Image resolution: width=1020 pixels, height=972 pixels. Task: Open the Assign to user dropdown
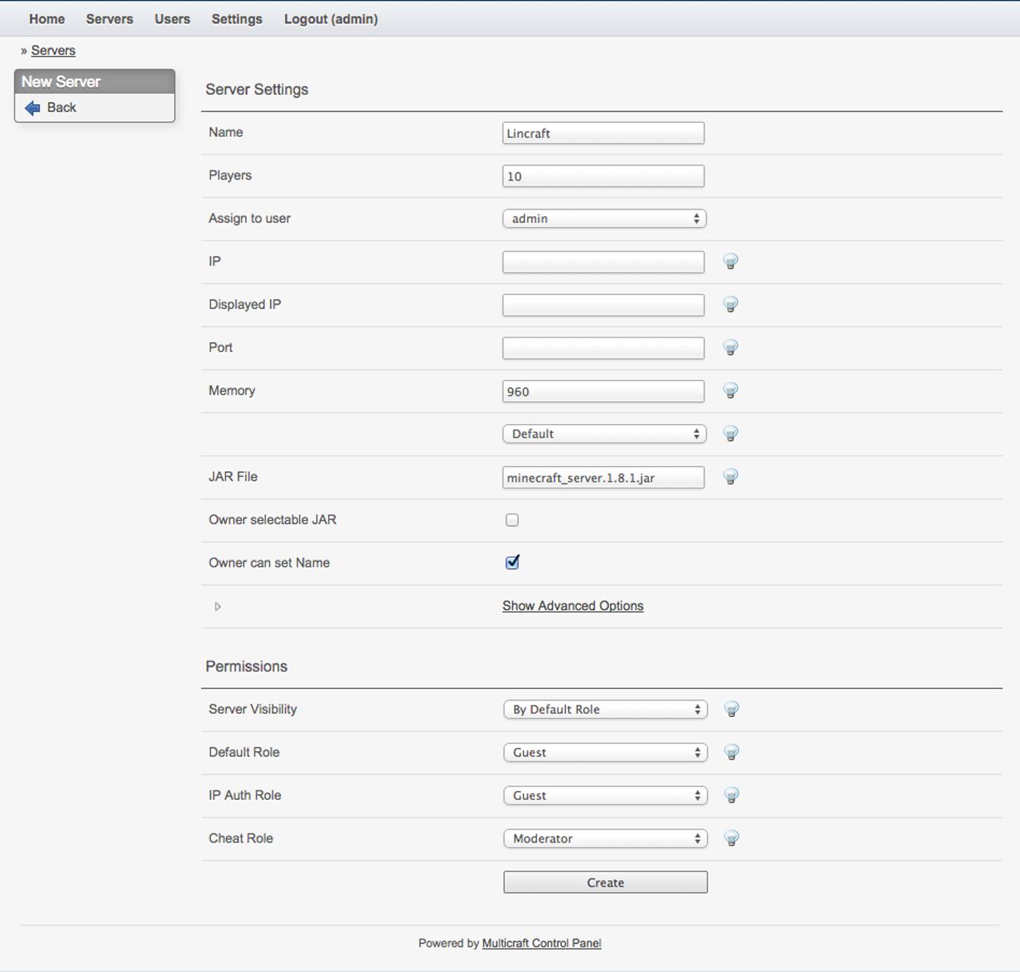pyautogui.click(x=603, y=218)
